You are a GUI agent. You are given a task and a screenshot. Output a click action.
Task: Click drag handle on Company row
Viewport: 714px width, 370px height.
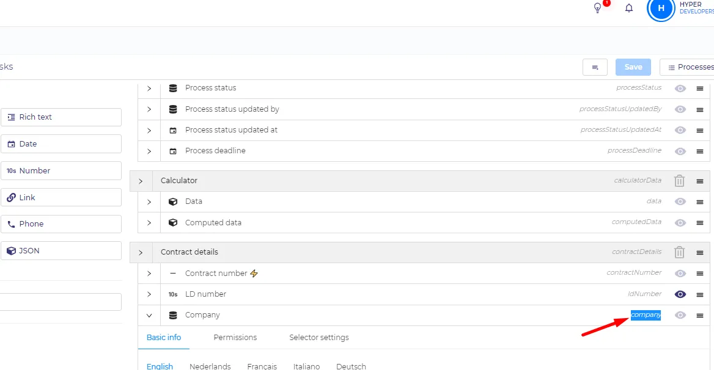pos(700,316)
